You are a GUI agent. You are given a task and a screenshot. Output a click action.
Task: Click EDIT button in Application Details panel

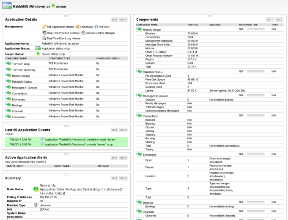pyautogui.click(x=114, y=19)
